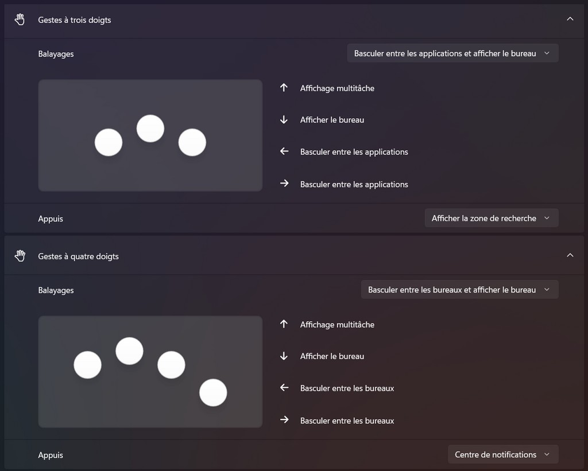Click the Gestes à quatre doigts header text
Image resolution: width=588 pixels, height=471 pixels.
coord(78,256)
